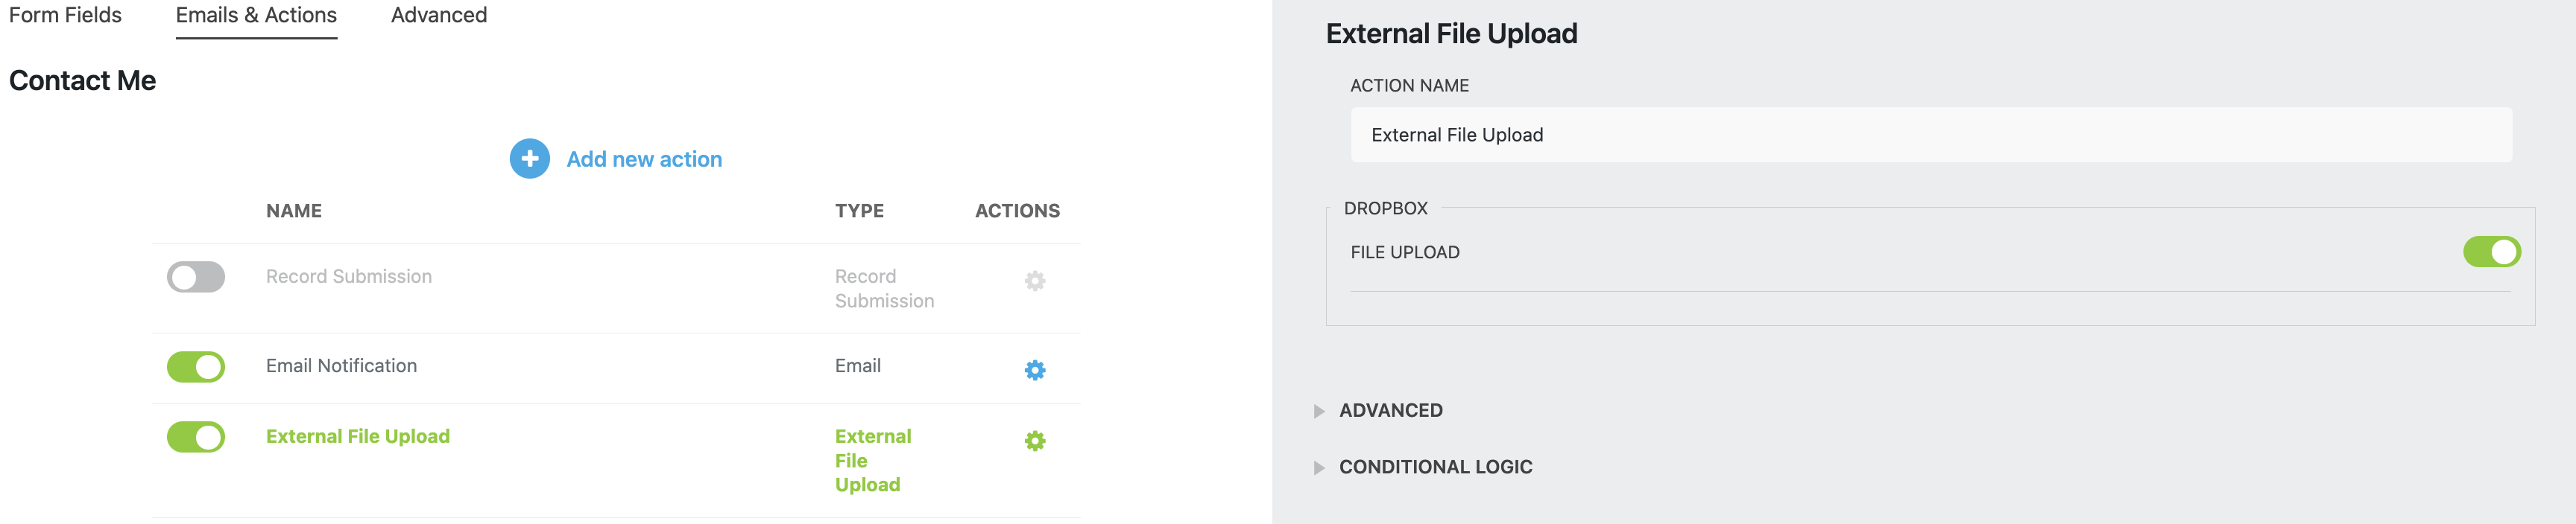The width and height of the screenshot is (2576, 524).
Task: Open the Advanced tab
Action: click(438, 15)
